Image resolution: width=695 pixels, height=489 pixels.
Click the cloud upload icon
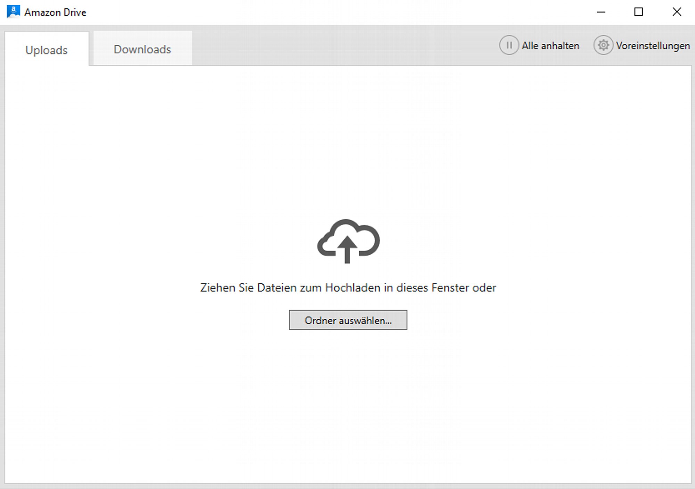tap(348, 241)
